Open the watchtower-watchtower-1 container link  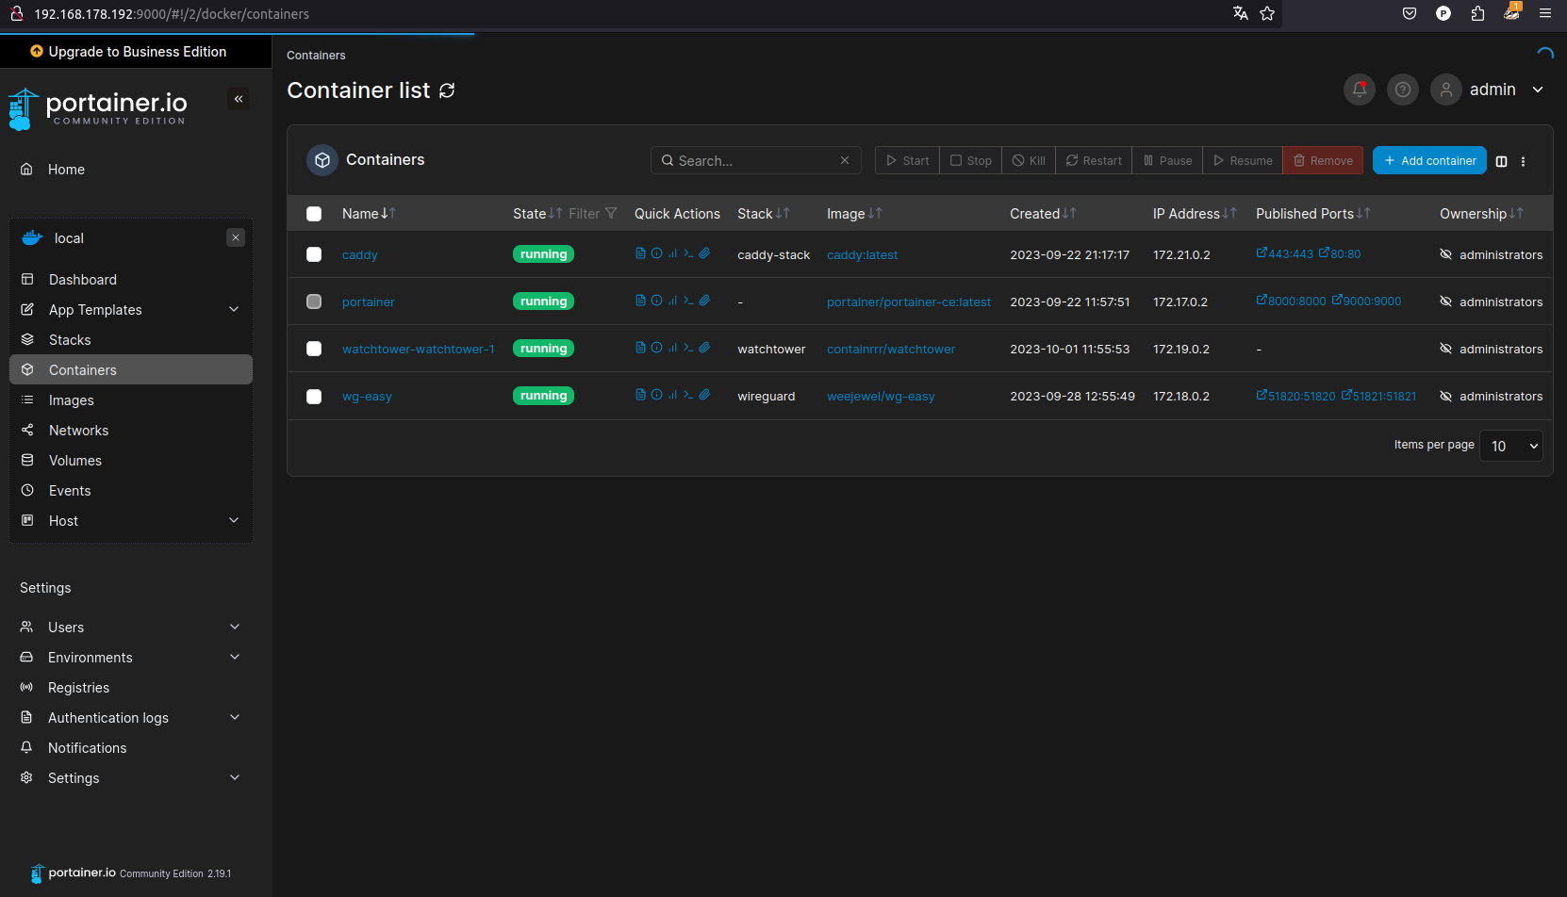click(418, 350)
